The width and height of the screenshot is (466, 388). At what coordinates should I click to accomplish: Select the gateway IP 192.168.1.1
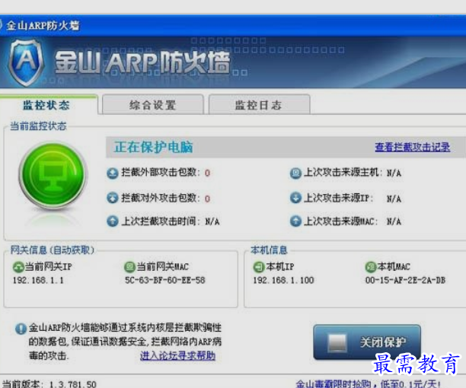tap(38, 280)
